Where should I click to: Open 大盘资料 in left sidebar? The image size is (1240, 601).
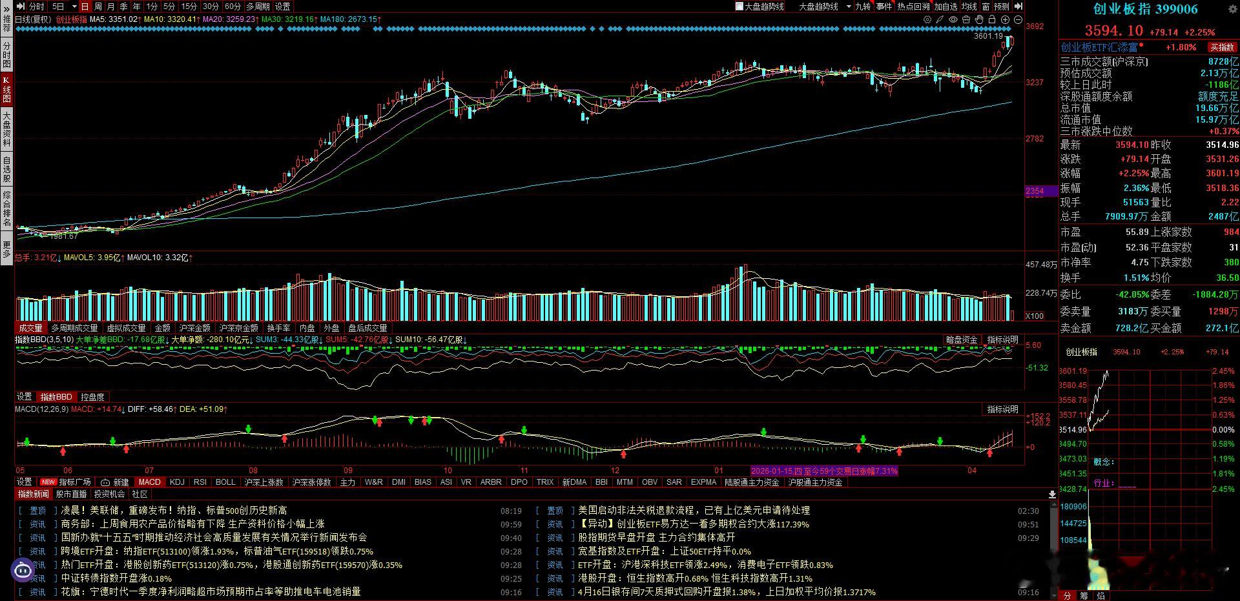[x=6, y=128]
